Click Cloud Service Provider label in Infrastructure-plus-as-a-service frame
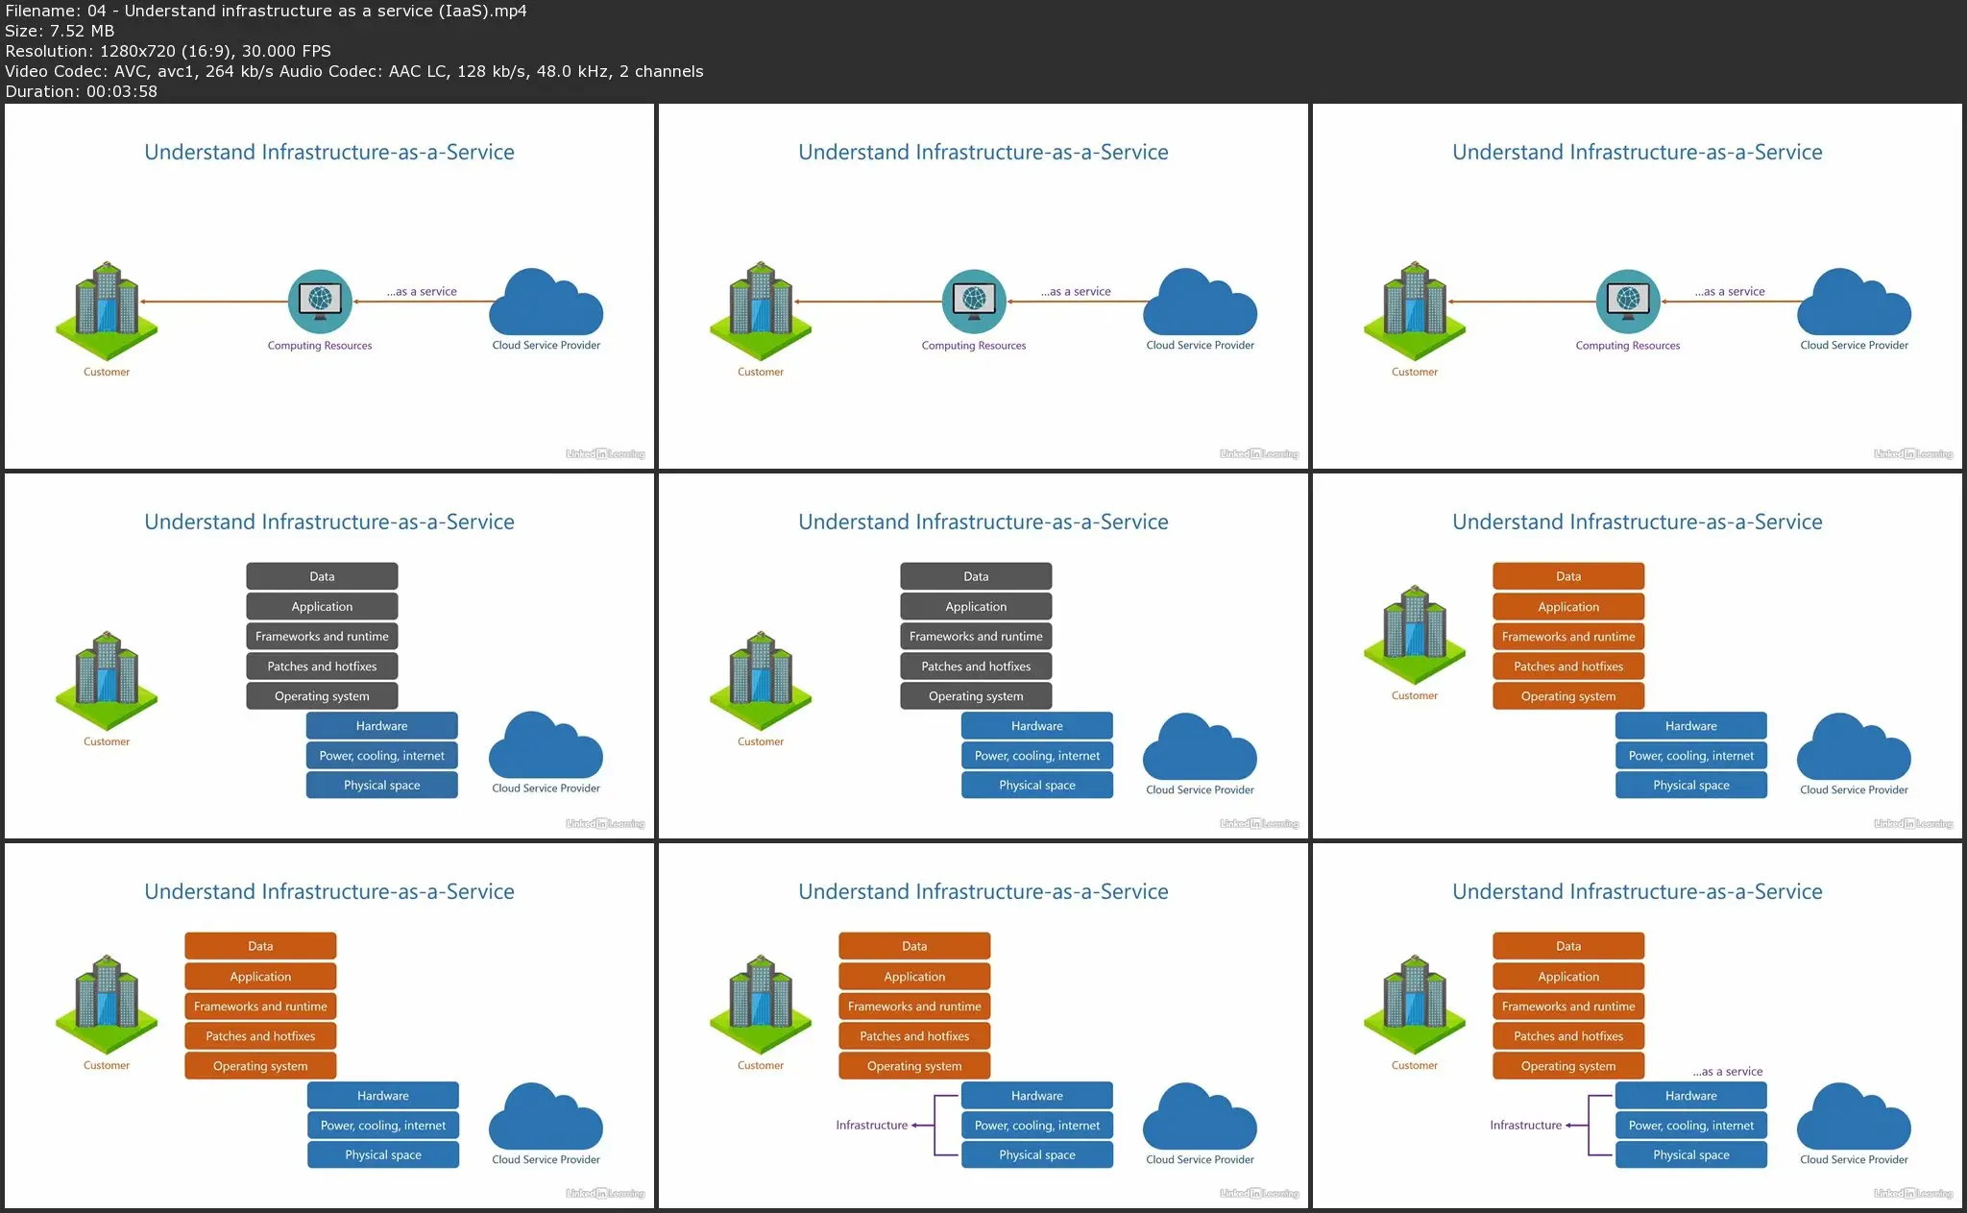 click(x=1854, y=1159)
